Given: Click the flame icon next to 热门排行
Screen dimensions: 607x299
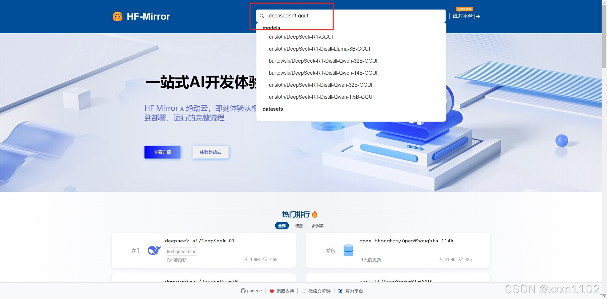Looking at the screenshot, I should pos(315,214).
